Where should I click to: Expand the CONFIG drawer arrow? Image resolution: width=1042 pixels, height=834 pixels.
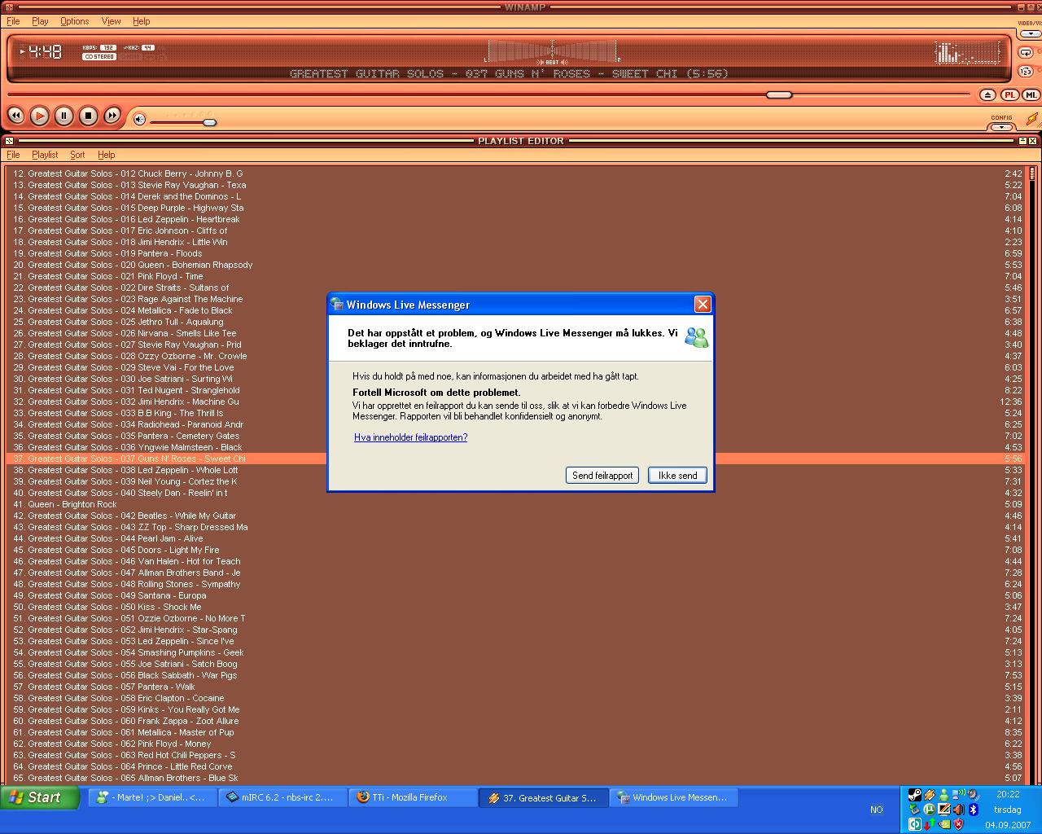1002,127
